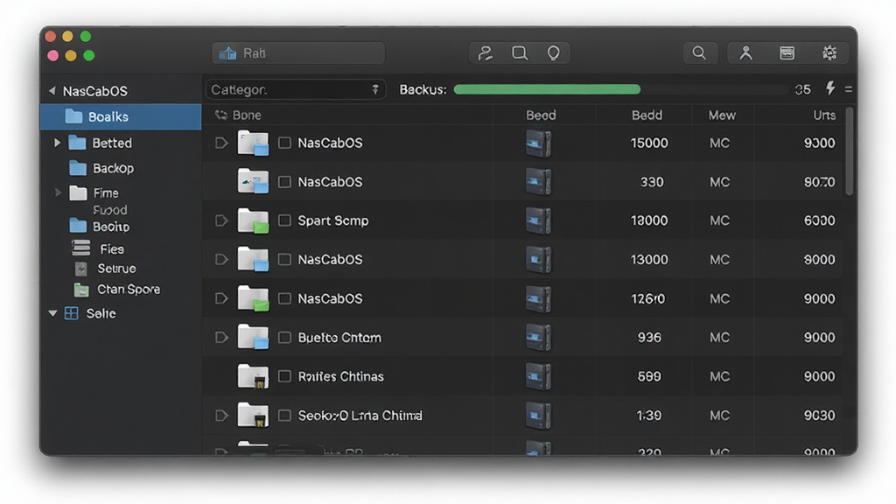Viewport: 896px width, 504px height.
Task: Click the green Backus progress bar
Action: tap(547, 89)
